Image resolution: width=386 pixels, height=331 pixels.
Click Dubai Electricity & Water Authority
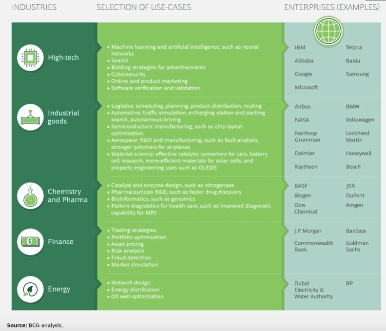point(313,290)
